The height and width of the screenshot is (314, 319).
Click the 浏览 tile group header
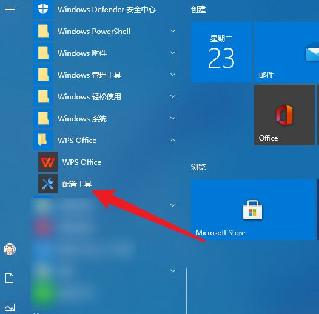click(x=198, y=167)
